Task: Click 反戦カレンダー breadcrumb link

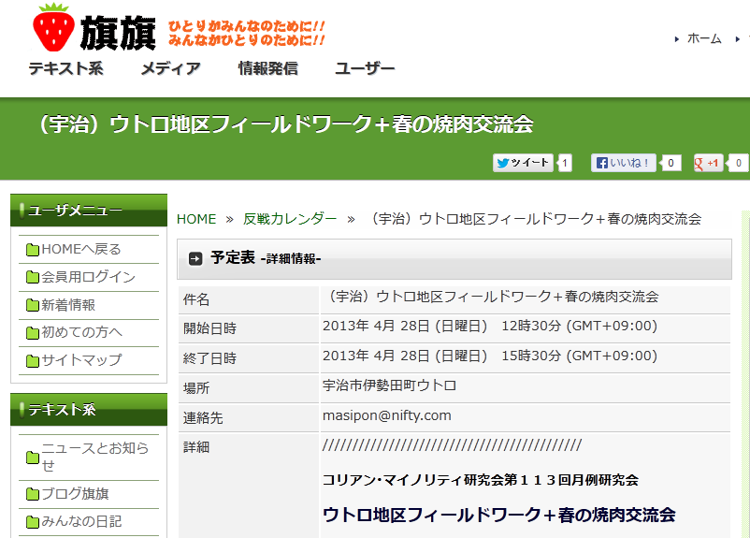Action: tap(290, 219)
